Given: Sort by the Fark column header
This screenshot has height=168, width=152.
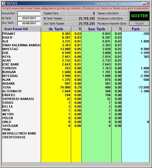Looking at the screenshot, I should 136,29.
